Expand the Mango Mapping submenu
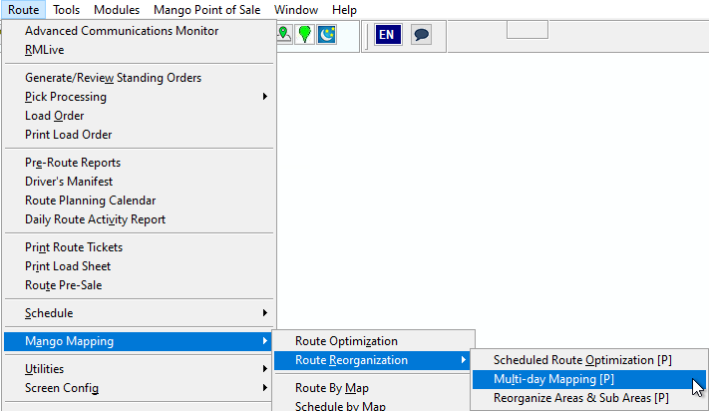The height and width of the screenshot is (411, 709). (138, 341)
